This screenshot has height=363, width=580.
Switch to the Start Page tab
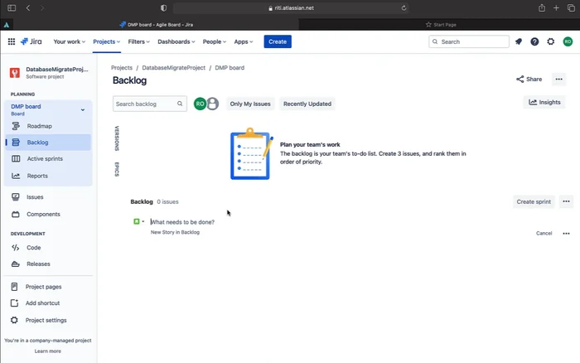439,25
